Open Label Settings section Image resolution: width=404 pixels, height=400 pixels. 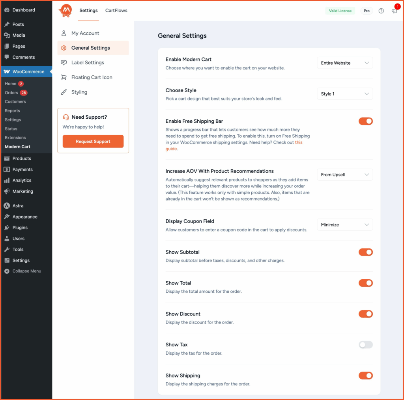pos(93,63)
